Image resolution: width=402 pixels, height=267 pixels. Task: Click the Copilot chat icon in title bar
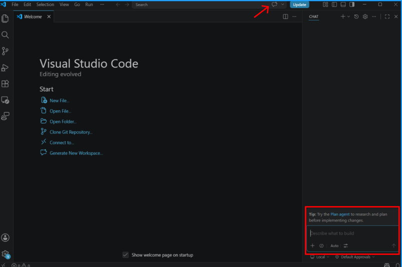[274, 4]
